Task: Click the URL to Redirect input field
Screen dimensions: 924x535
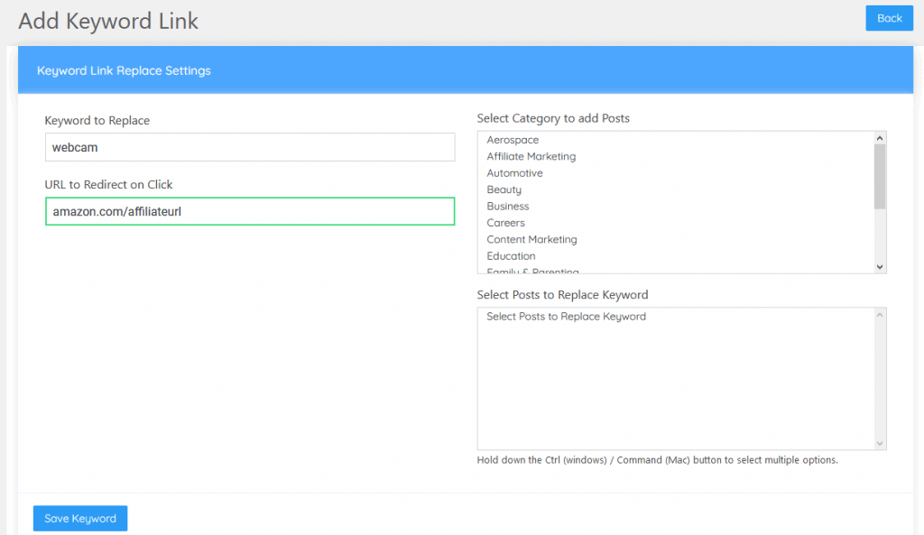Action: [x=250, y=212]
